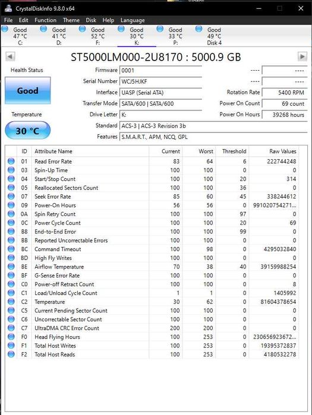Click the status icon for UltraDMA CRC Error Count
Viewport: 312px width, 415px height.
(11, 328)
